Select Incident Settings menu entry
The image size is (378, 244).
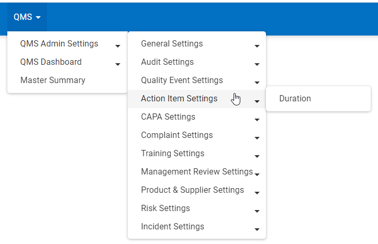click(173, 227)
